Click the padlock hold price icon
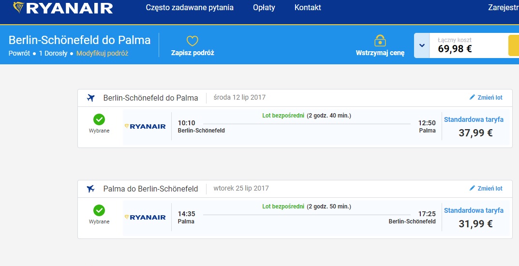The height and width of the screenshot is (266, 519). [x=380, y=41]
